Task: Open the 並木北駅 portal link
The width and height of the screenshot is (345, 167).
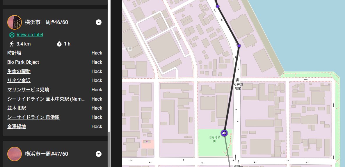Action: [17, 108]
